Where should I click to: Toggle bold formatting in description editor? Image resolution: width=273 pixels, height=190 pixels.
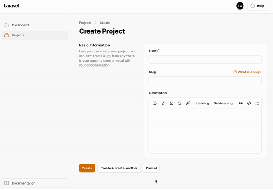155,103
